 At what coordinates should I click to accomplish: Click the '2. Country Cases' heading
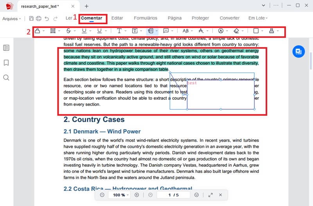click(94, 119)
